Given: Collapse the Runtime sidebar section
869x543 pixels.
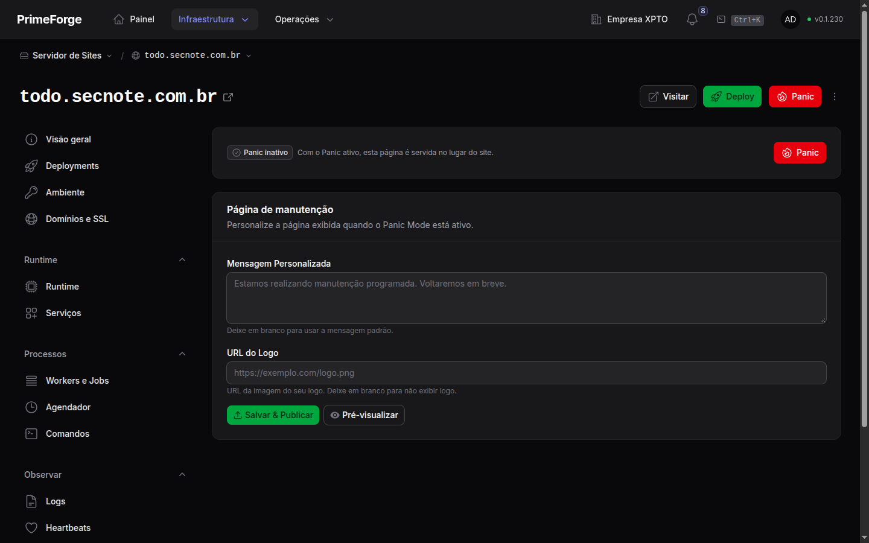Looking at the screenshot, I should 182,260.
